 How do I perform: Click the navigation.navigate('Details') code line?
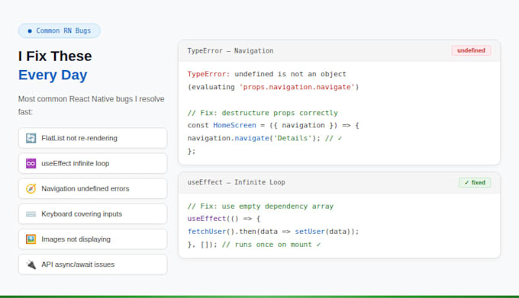[253, 138]
